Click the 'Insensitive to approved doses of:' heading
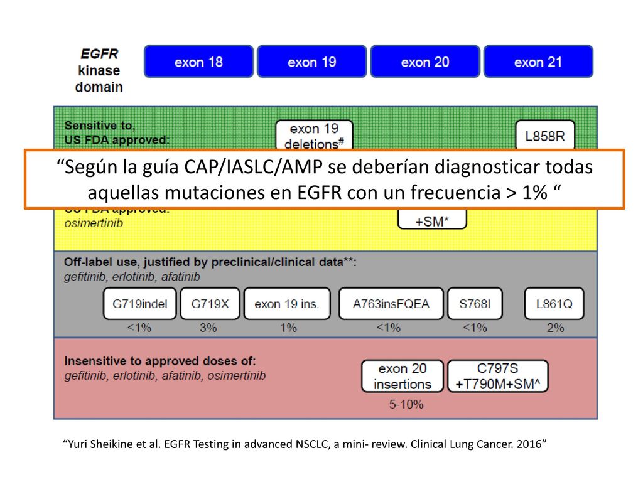643x482 pixels. [x=160, y=361]
